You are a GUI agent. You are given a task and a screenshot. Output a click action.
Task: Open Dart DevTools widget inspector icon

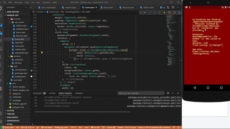pos(179,13)
